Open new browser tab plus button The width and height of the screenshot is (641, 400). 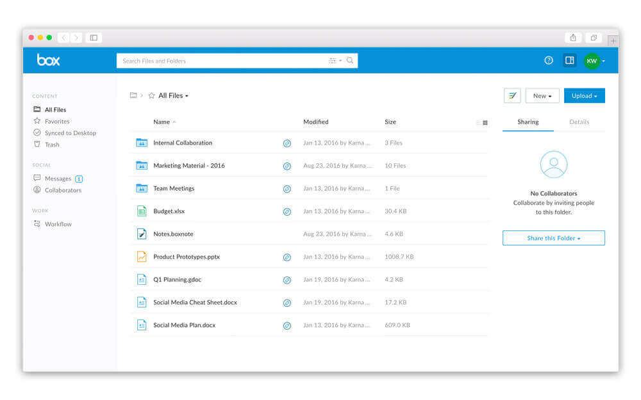coord(613,41)
